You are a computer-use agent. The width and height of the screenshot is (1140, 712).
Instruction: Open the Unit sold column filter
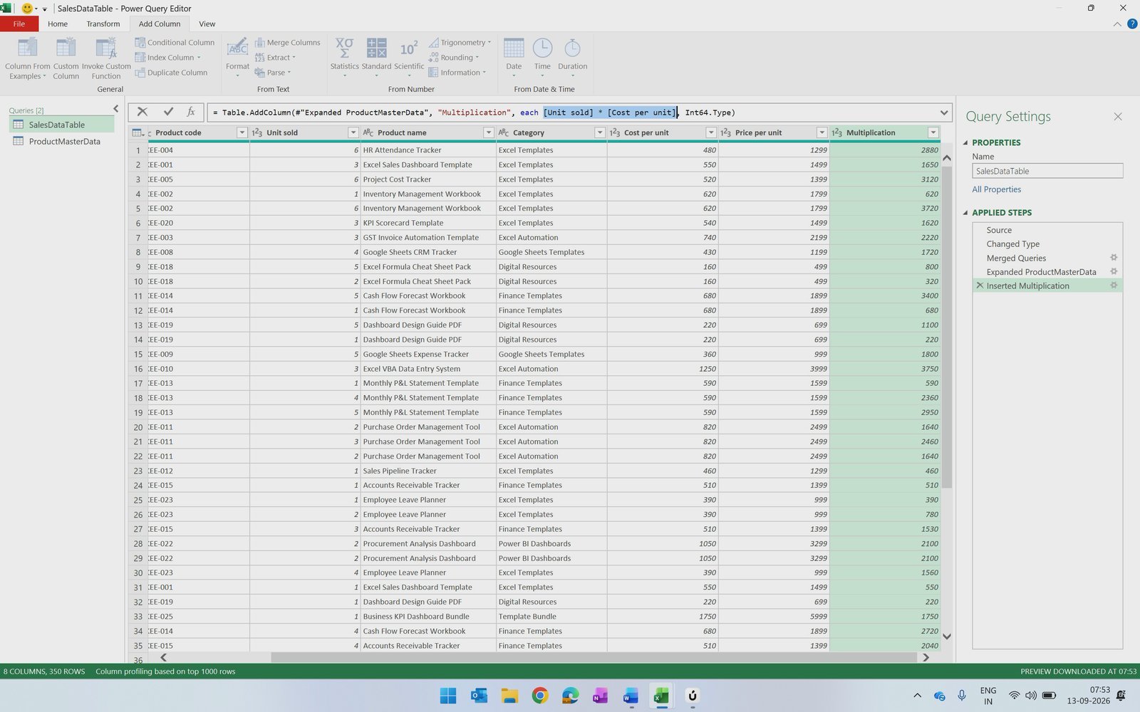pos(353,133)
